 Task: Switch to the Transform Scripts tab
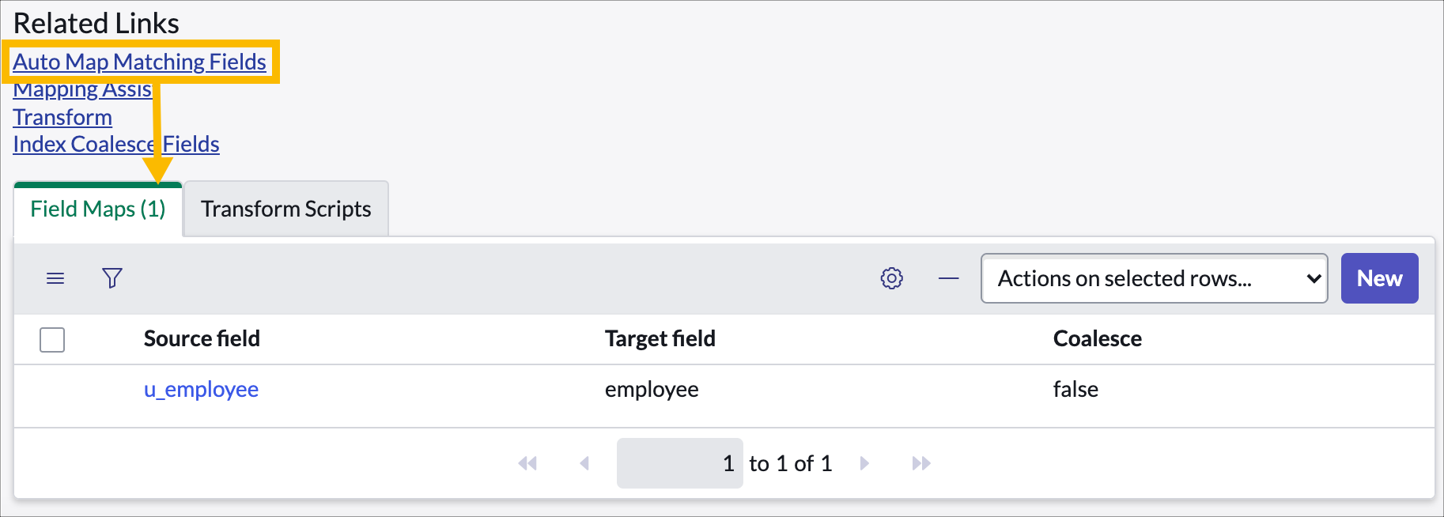(x=286, y=209)
